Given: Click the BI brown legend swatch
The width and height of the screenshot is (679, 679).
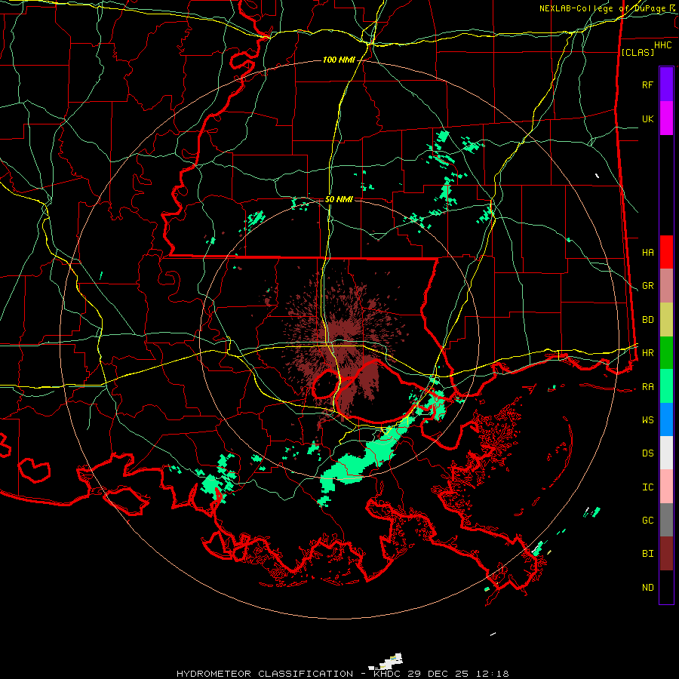Looking at the screenshot, I should pos(666,554).
